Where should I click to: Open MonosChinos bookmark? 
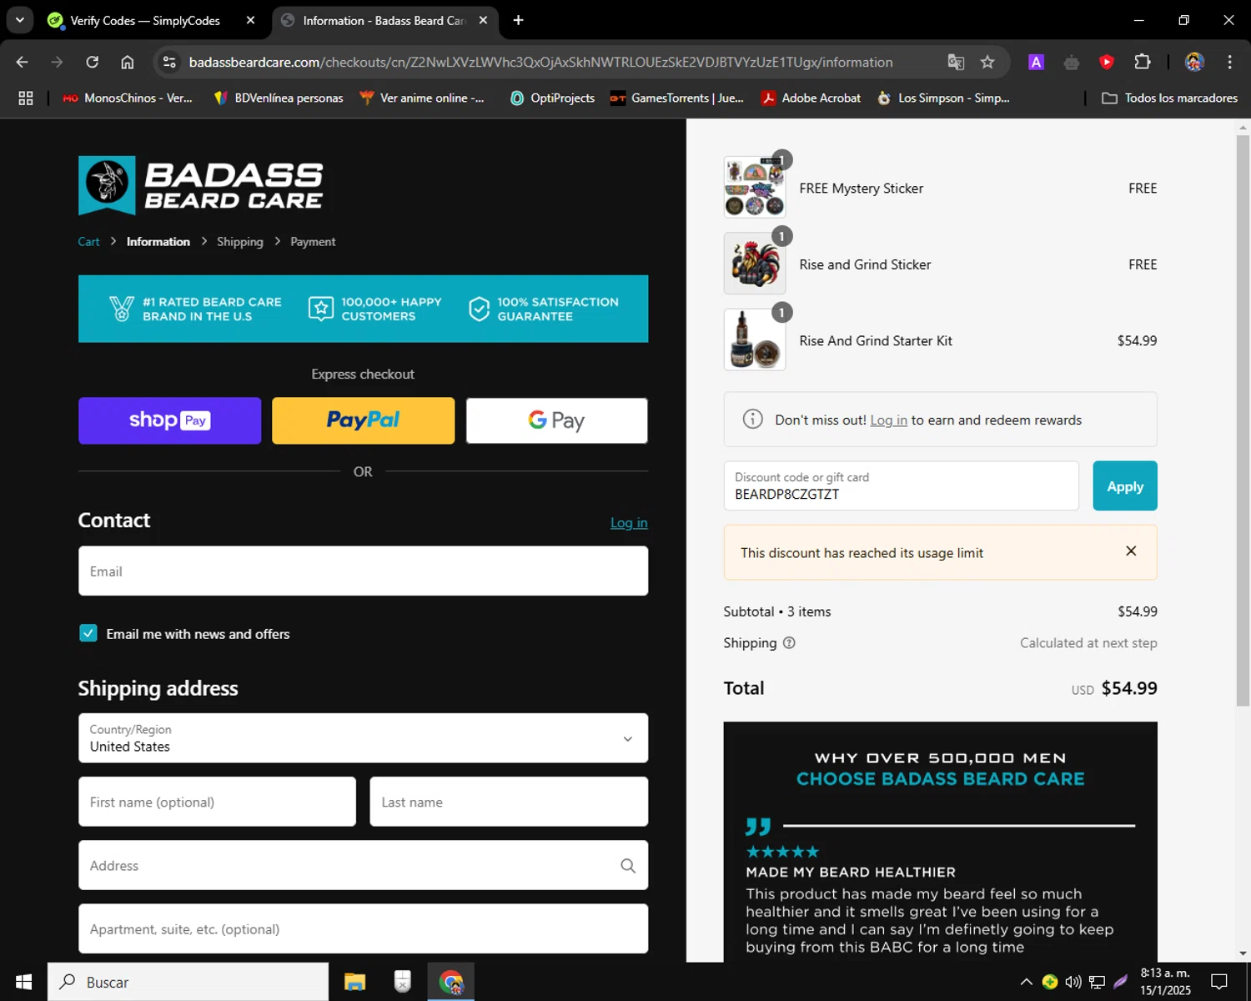click(128, 98)
